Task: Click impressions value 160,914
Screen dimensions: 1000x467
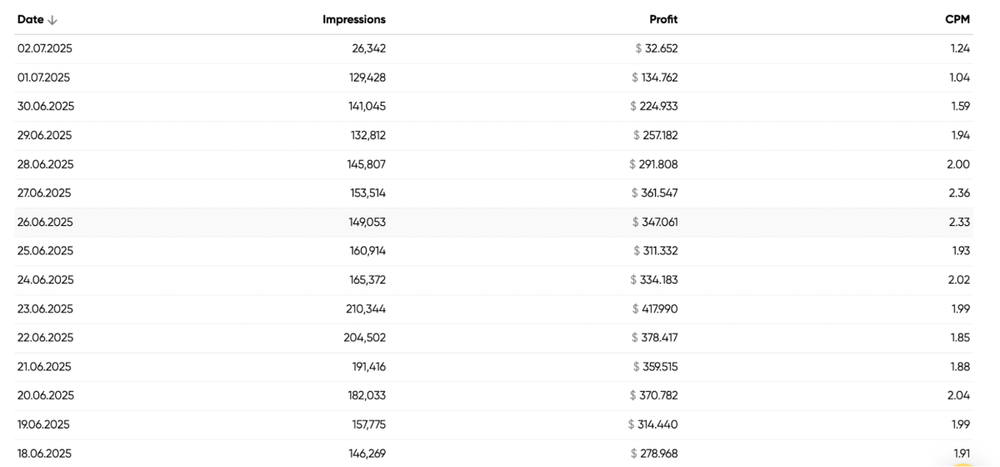Action: [367, 251]
